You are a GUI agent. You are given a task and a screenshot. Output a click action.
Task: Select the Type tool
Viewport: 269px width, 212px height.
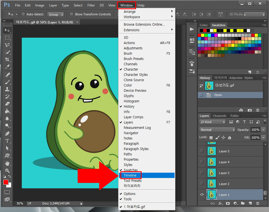[7, 141]
